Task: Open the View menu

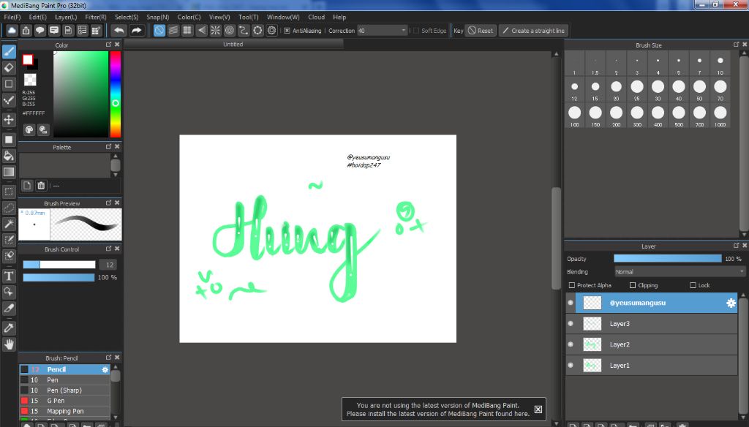Action: (x=219, y=18)
